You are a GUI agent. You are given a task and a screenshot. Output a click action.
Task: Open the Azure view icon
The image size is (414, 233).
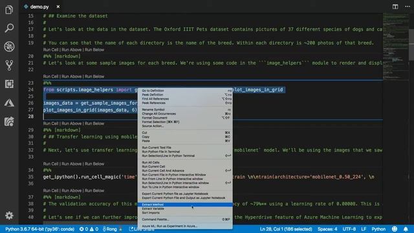9,103
